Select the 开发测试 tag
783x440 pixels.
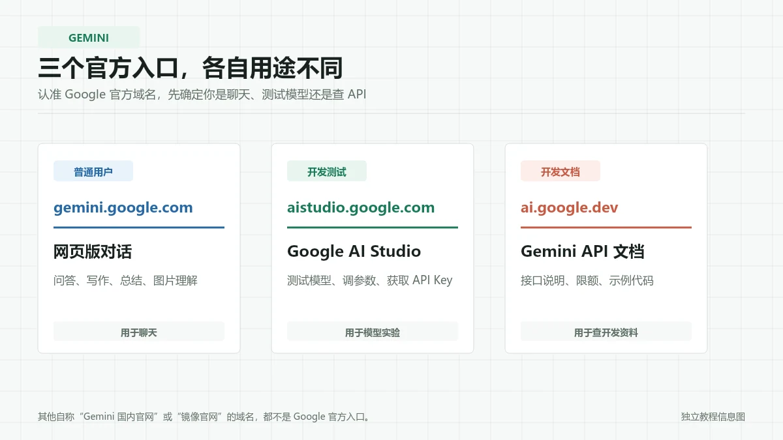pos(327,171)
